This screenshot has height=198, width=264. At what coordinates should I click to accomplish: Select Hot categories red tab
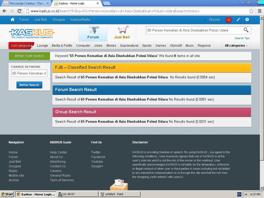coord(22,46)
